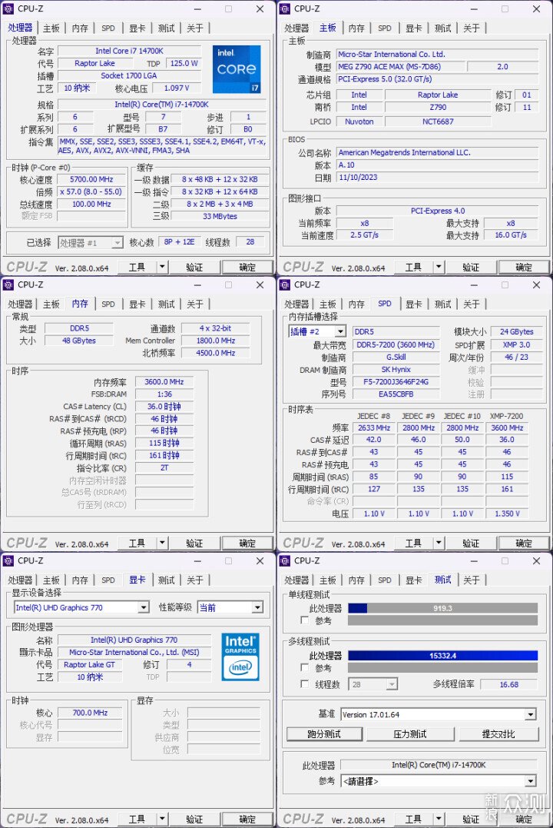Open the 线程数 28 dropdown
The width and height of the screenshot is (553, 828).
click(x=392, y=684)
